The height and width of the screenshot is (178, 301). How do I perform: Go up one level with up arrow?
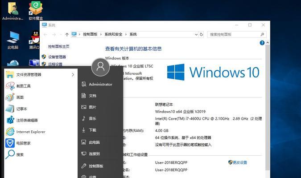click(67, 35)
